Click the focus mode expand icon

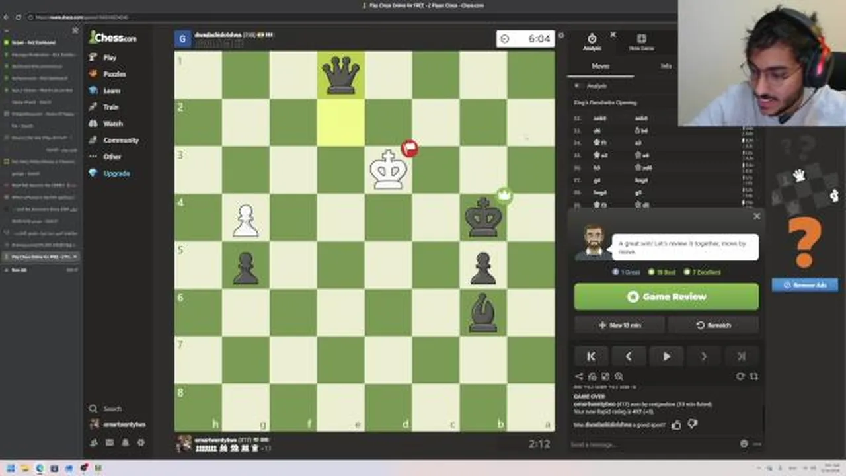point(754,376)
